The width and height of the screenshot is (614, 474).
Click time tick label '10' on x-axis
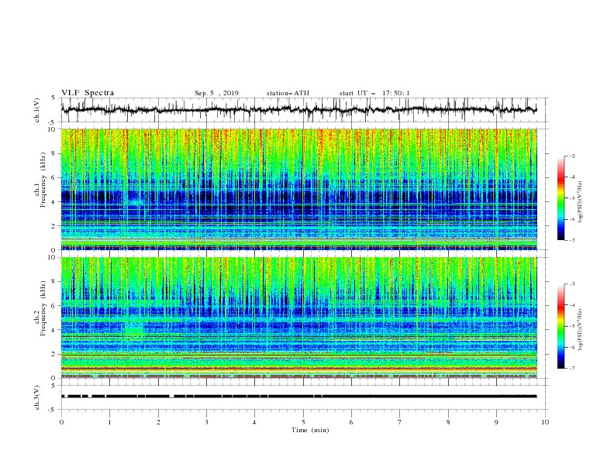pyautogui.click(x=545, y=422)
